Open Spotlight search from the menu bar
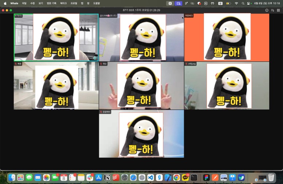Screen dimensions: 283x184 click(x=243, y=3)
